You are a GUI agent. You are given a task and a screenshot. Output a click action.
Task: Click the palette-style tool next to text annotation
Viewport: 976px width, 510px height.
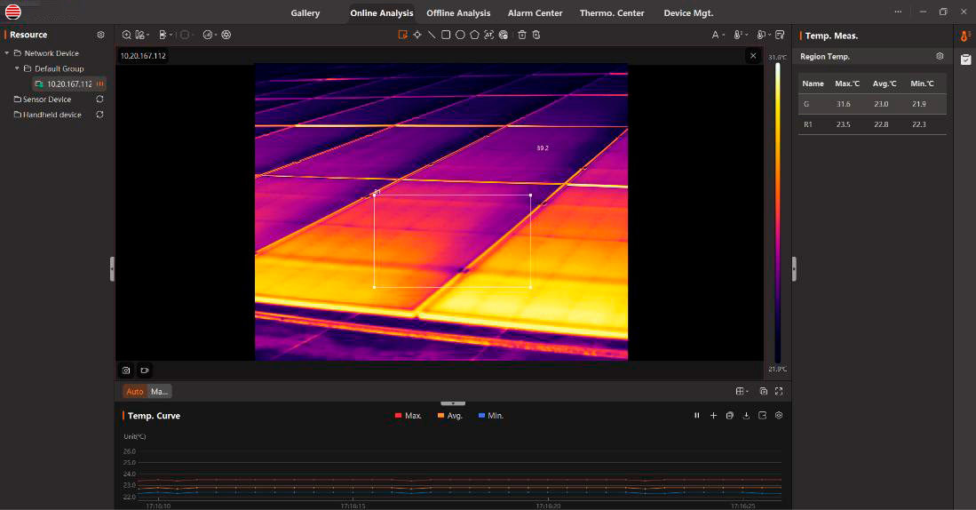(x=503, y=35)
